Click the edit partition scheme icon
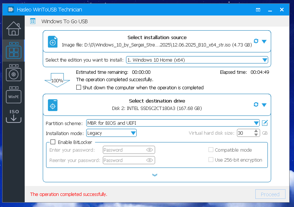This screenshot has height=207, width=294. (x=265, y=123)
